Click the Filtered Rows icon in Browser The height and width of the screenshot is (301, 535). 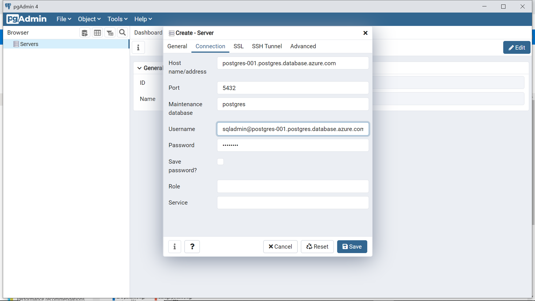point(110,33)
